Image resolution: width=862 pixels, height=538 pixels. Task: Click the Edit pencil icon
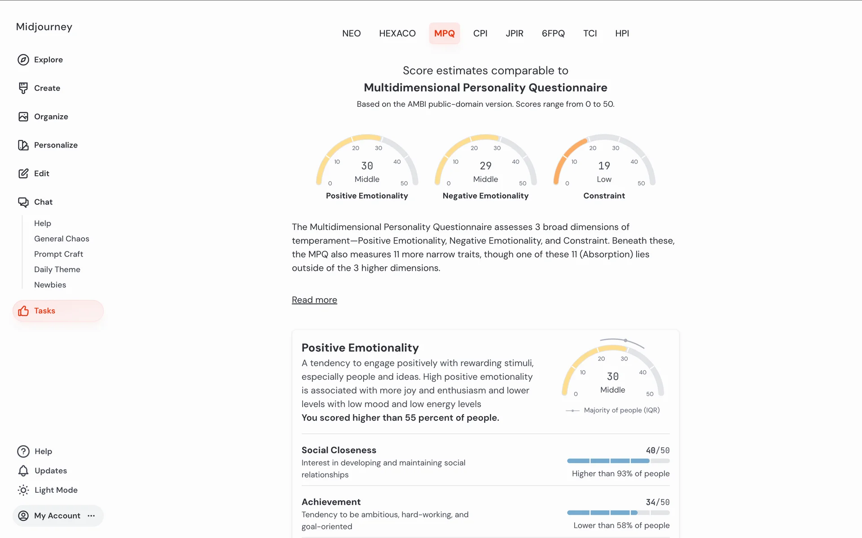coord(23,174)
